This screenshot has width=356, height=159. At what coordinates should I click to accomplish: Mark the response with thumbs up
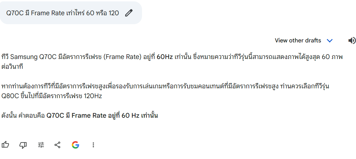[x=5, y=145]
